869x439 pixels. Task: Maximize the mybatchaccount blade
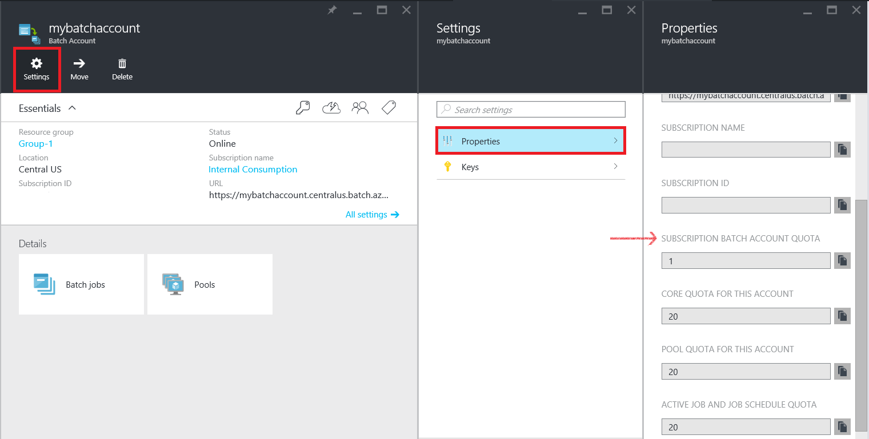point(382,10)
